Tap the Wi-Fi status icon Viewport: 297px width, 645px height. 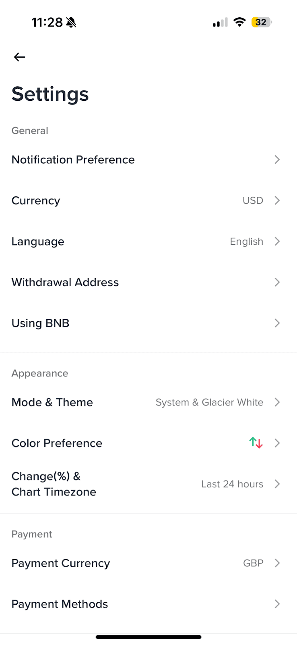(239, 22)
